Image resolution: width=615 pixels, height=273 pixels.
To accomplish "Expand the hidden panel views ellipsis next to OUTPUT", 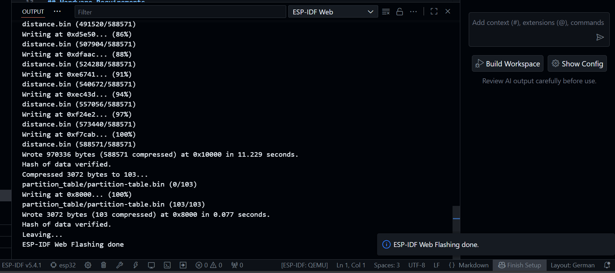I will [57, 12].
